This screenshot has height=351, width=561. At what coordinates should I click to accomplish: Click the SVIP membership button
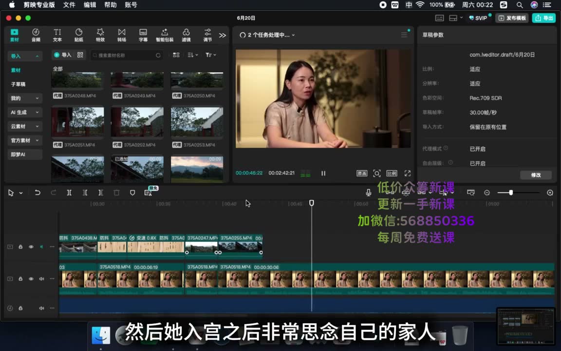(478, 18)
